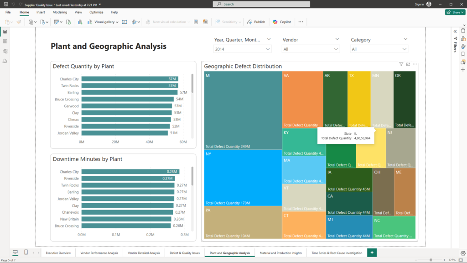The image size is (467, 263).
Task: Click the filter icon on treemap visual
Action: click(401, 64)
